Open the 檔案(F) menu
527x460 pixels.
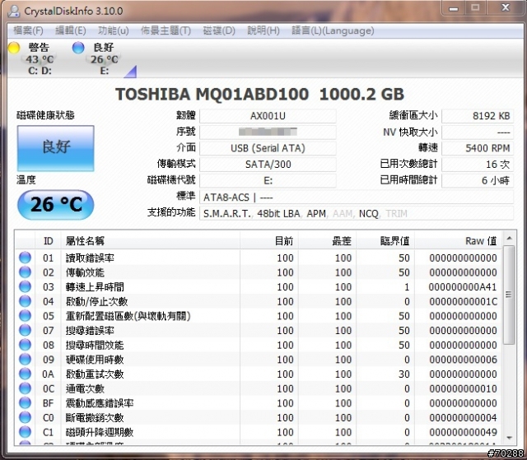coord(28,30)
